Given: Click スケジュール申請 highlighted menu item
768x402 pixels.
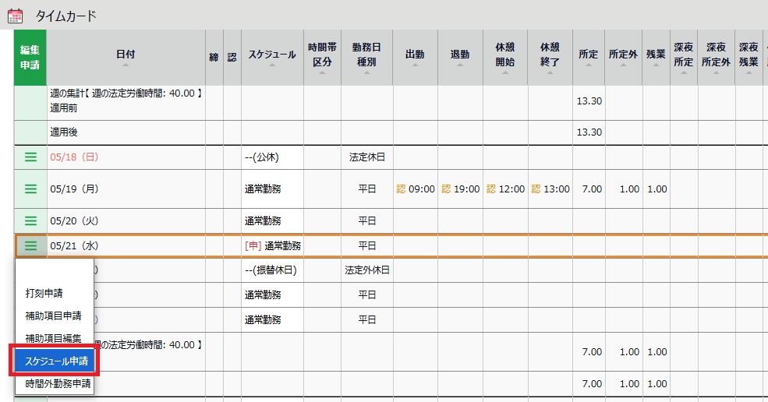Looking at the screenshot, I should pos(55,361).
